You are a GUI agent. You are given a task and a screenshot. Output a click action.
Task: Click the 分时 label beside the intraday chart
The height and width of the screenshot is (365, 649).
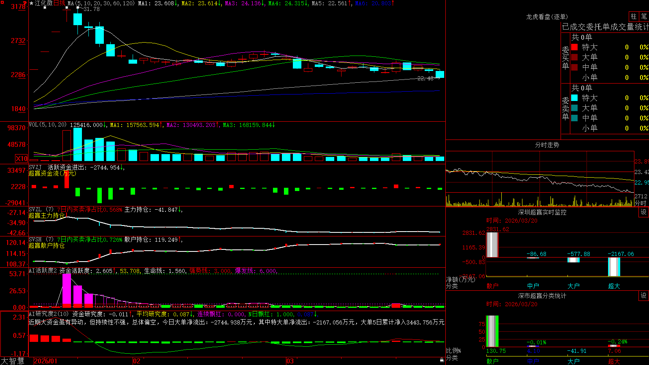640,203
